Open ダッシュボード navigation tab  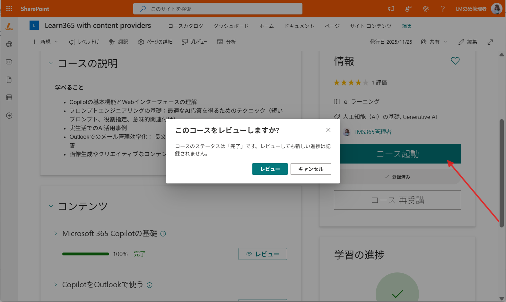pos(231,26)
